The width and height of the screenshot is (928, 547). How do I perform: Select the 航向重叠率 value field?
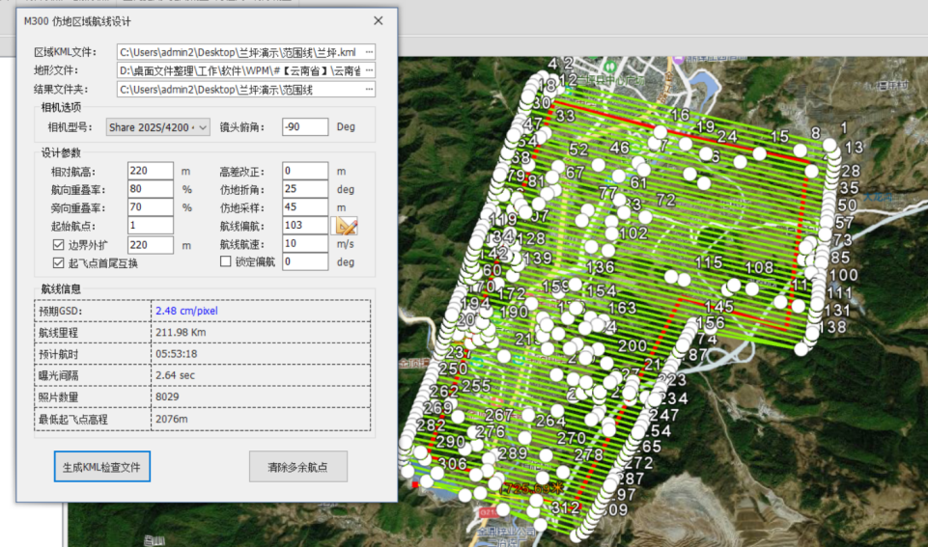point(150,189)
